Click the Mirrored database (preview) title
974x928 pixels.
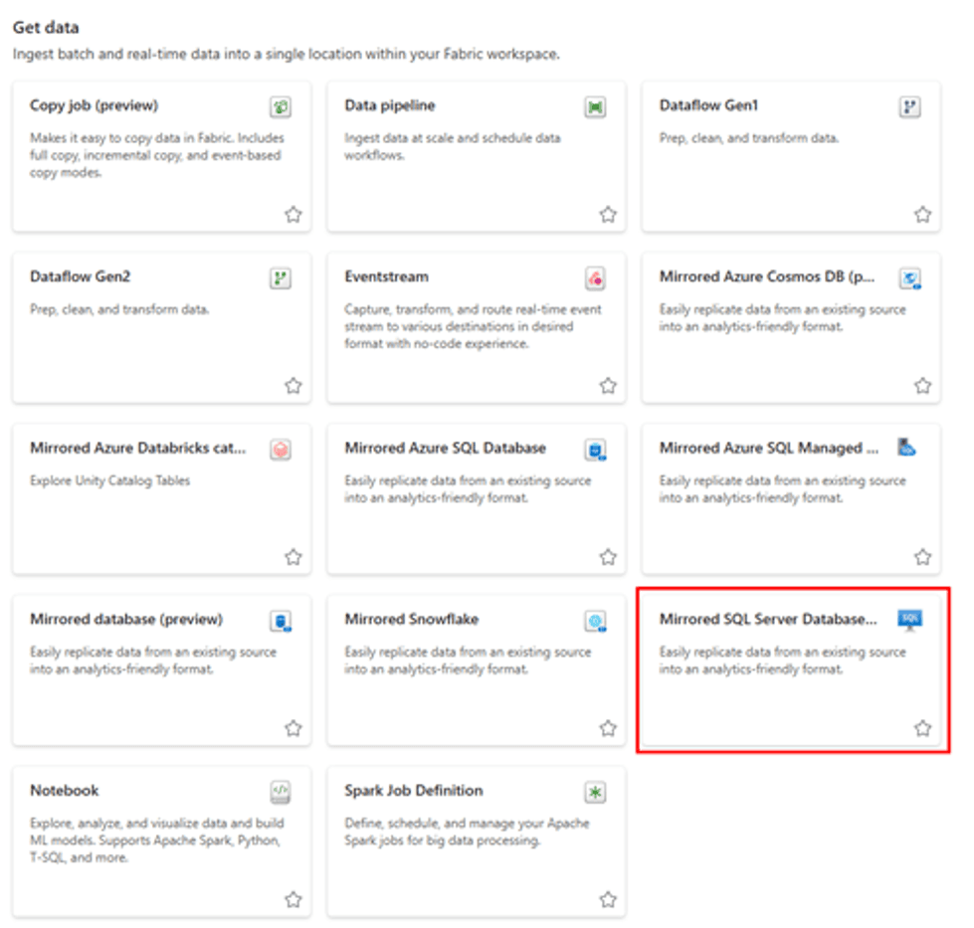coord(126,620)
